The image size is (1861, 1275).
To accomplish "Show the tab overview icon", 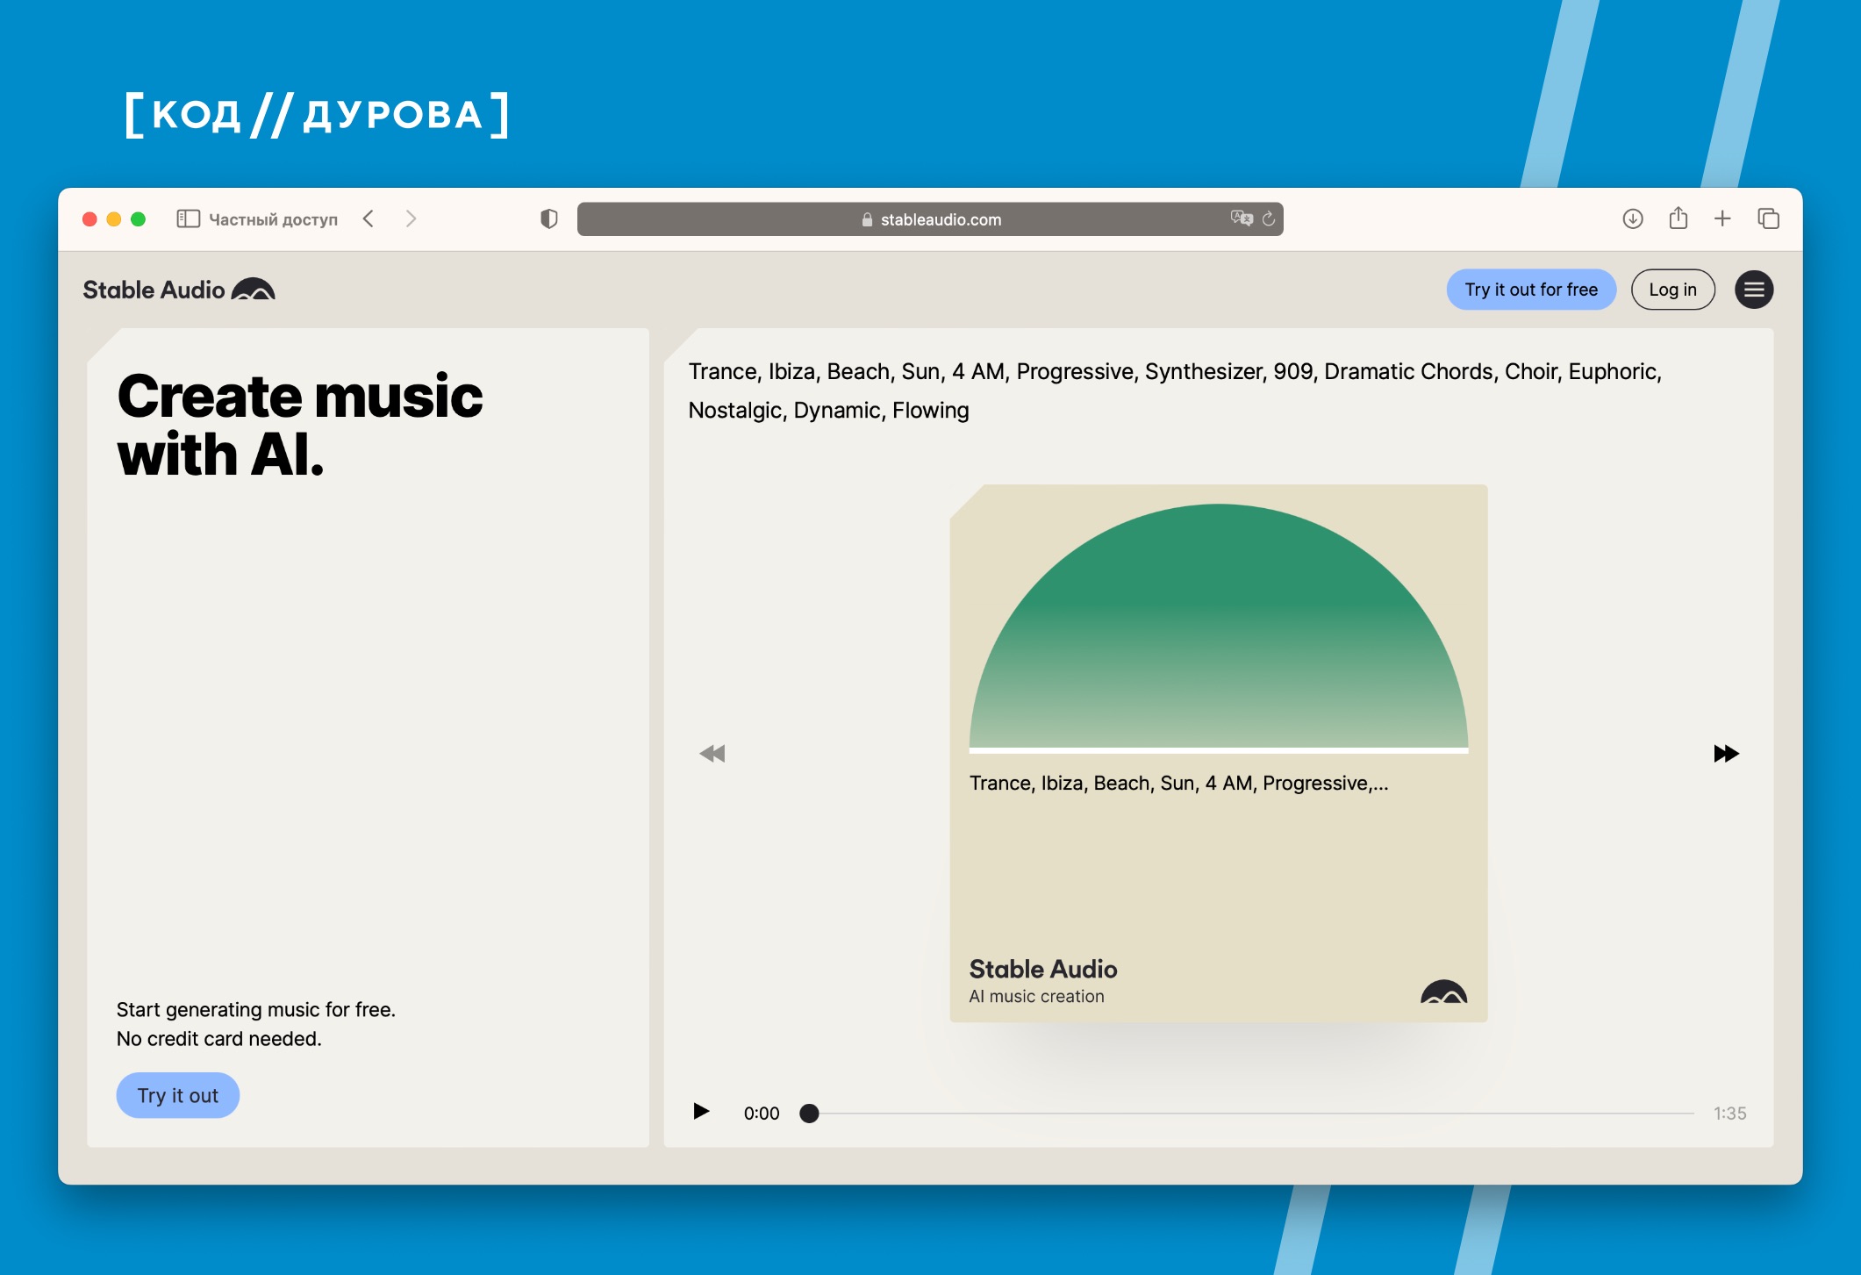I will [x=1768, y=219].
